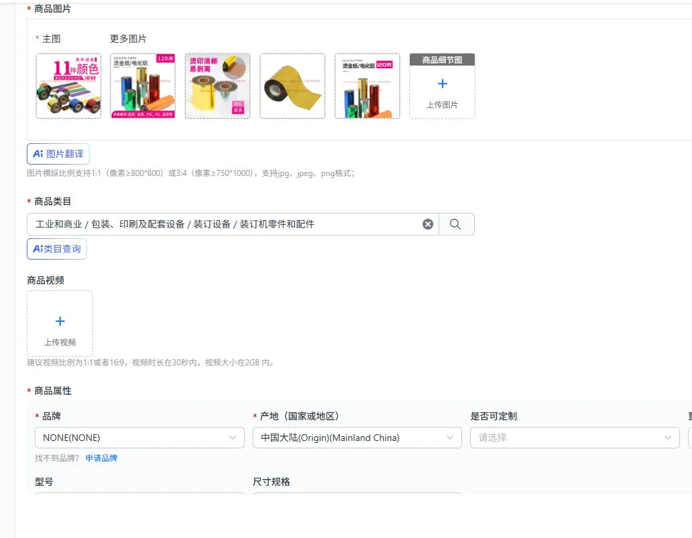The height and width of the screenshot is (538, 692).
Task: Open AI类目查询 category lookup
Action: (56, 249)
